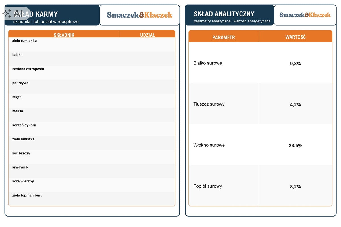341x227 pixels.
Task: Click the 'liść brzozy' ingredient row
Action: click(92, 157)
